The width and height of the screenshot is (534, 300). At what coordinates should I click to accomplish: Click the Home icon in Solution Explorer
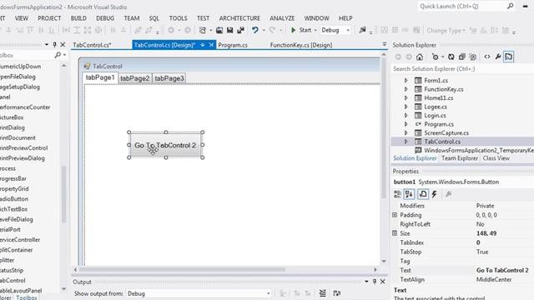(x=420, y=57)
